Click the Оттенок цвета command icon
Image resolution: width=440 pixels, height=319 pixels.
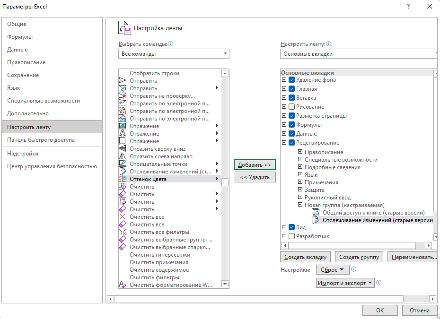pyautogui.click(x=123, y=179)
